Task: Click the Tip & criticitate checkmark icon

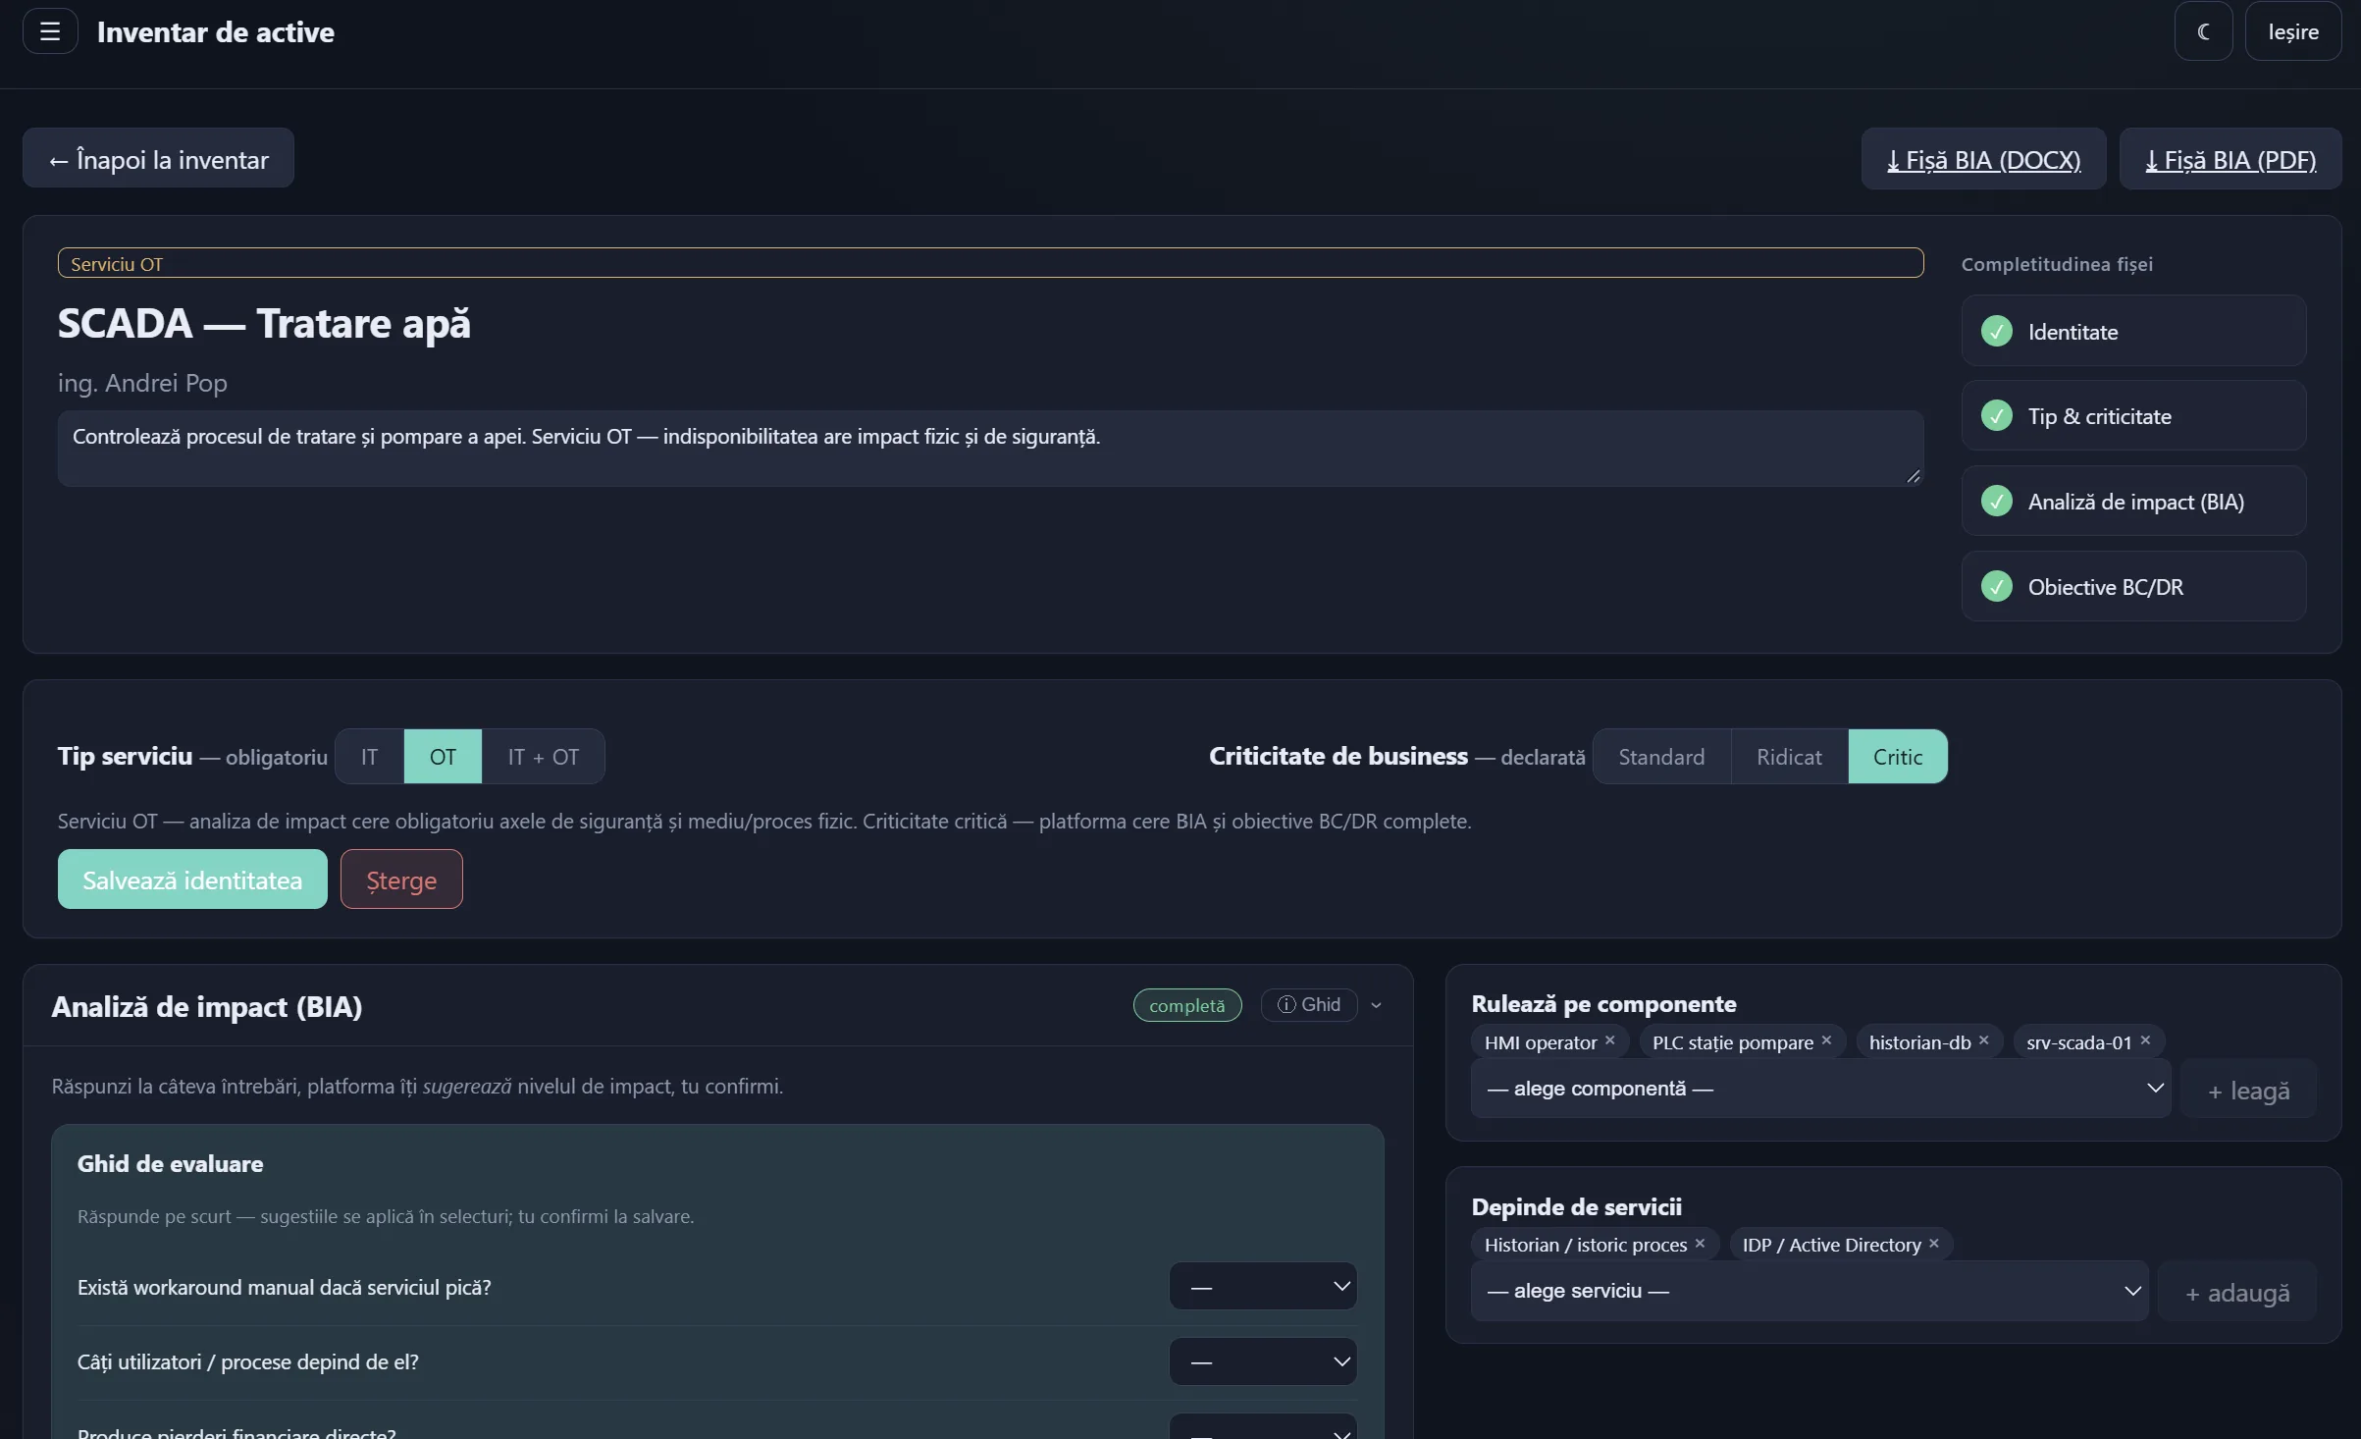Action: [x=1997, y=416]
